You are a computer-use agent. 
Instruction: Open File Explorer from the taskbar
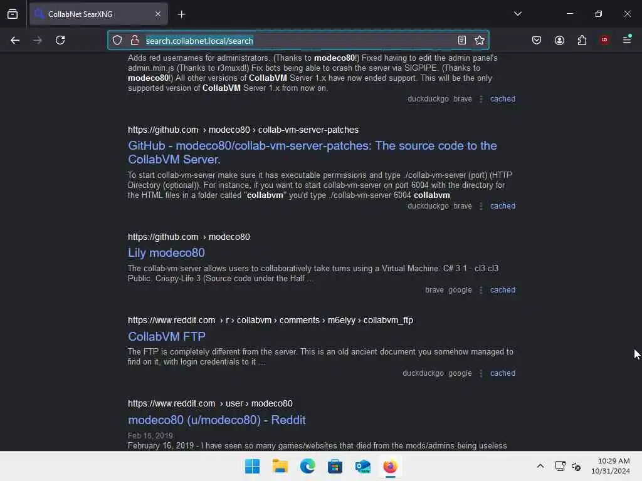(280, 466)
